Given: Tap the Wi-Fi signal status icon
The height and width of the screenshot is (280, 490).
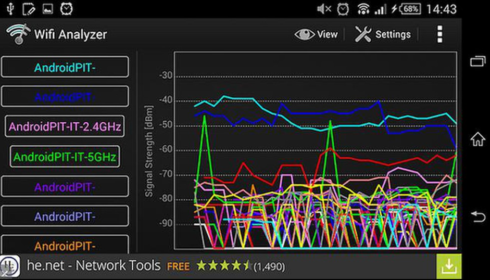Looking at the screenshot, I should click(363, 9).
